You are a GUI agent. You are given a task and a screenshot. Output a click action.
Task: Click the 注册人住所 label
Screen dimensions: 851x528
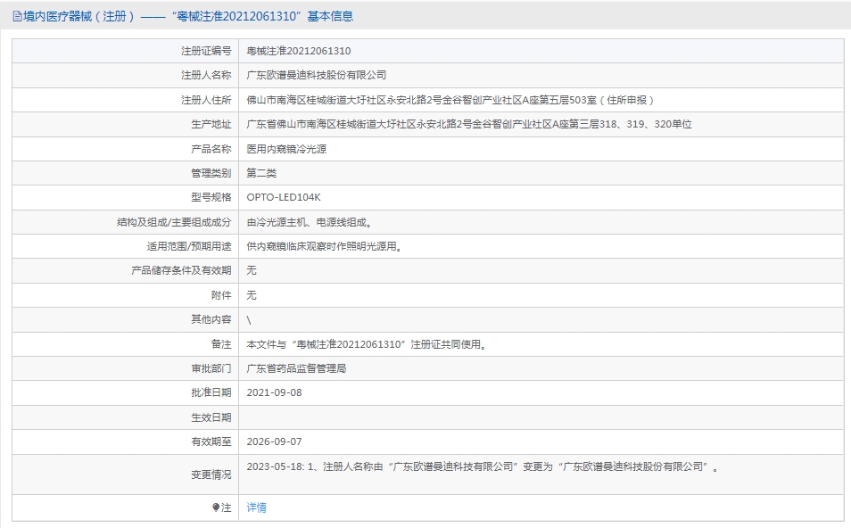click(x=206, y=100)
